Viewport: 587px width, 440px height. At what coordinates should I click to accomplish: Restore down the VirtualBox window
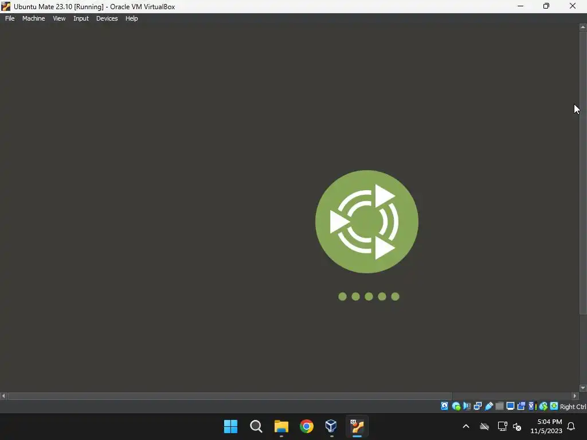(x=546, y=6)
